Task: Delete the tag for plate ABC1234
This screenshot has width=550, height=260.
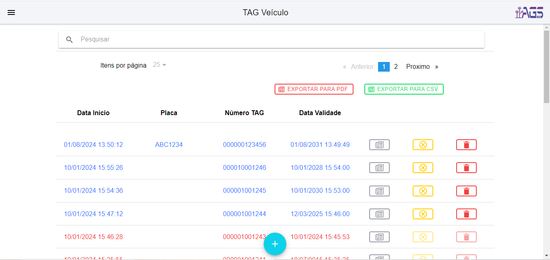Action: (x=466, y=145)
